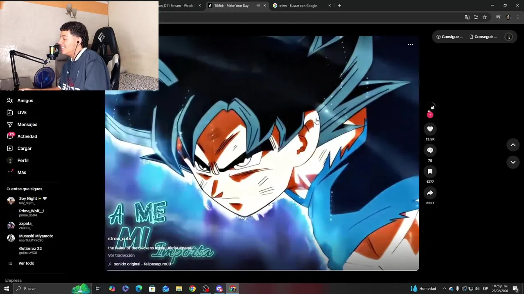This screenshot has width=524, height=294.
Task: Open Chrome three-dot menu
Action: tap(518, 17)
